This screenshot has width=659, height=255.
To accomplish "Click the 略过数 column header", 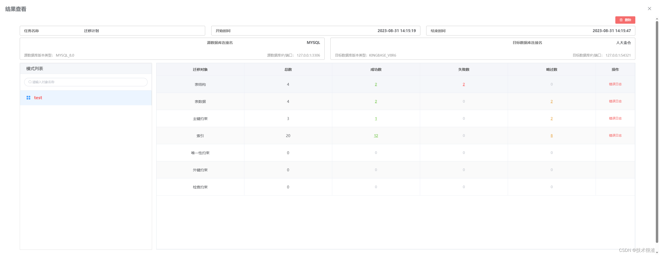I will click(x=552, y=69).
